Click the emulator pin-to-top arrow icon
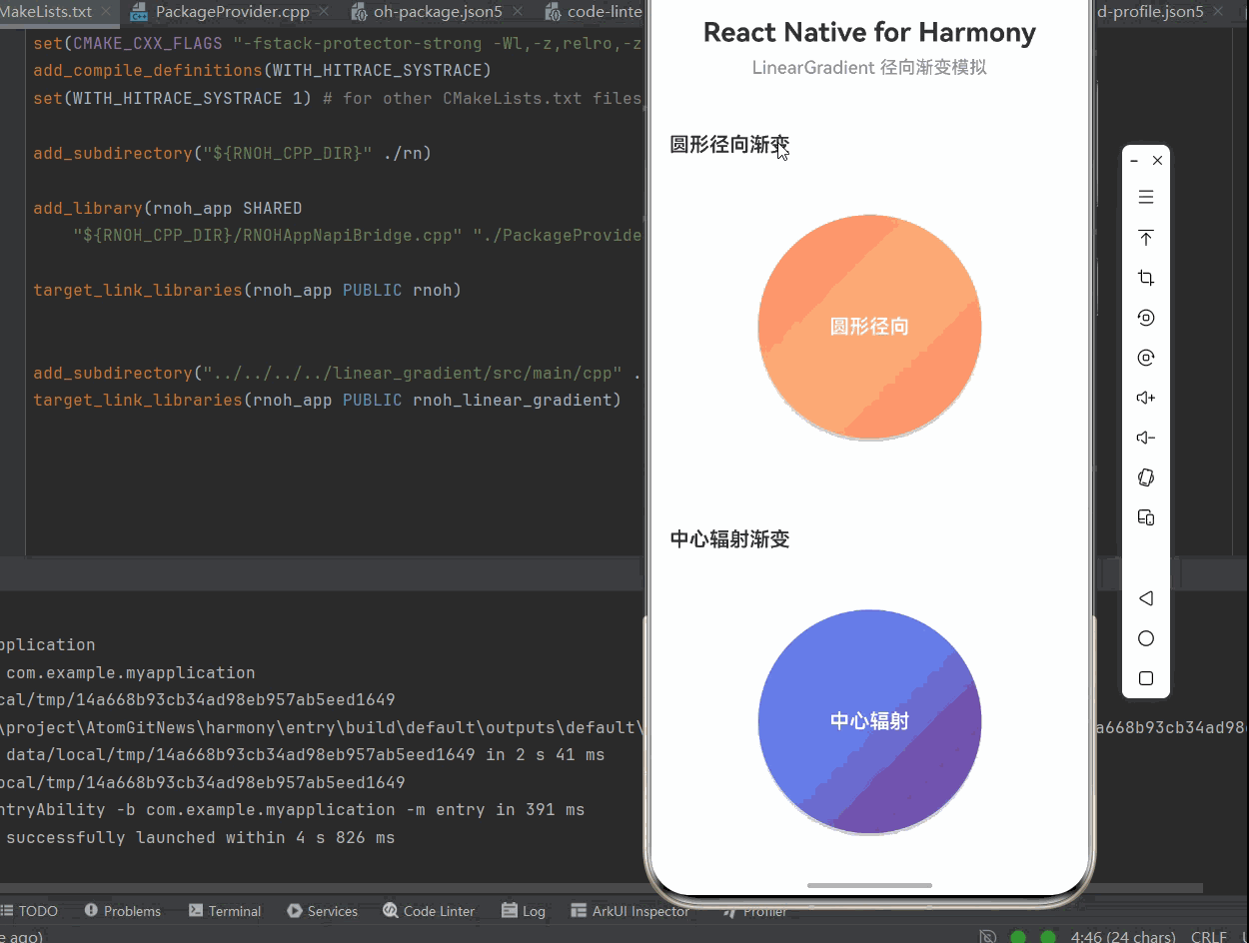 (x=1146, y=237)
